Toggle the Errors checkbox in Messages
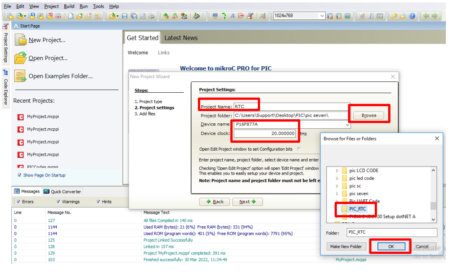 18,202
